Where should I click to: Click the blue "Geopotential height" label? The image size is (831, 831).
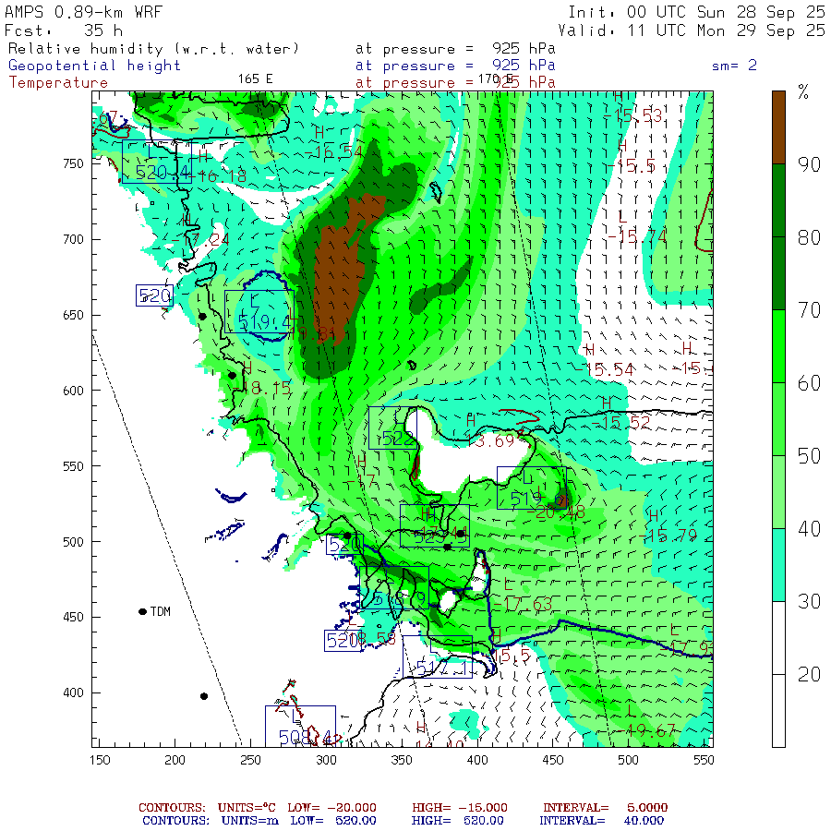click(x=94, y=66)
